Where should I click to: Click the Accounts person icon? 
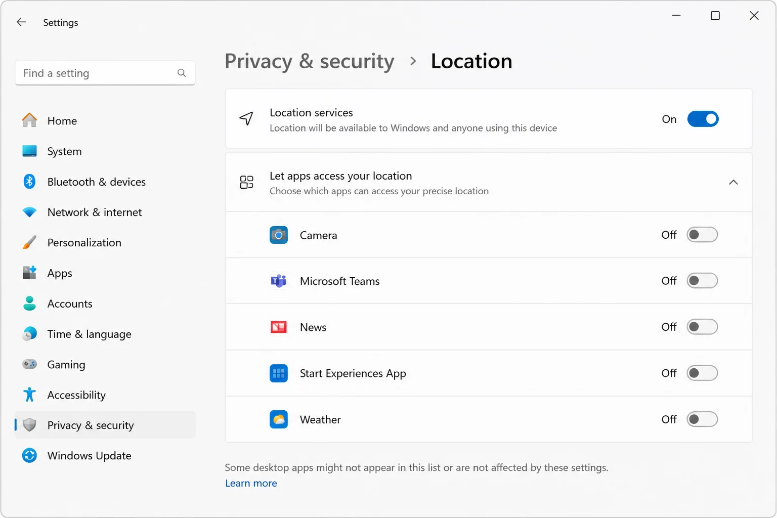(30, 304)
